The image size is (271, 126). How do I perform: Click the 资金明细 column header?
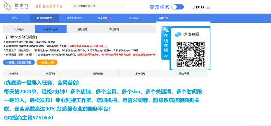tap(184, 73)
